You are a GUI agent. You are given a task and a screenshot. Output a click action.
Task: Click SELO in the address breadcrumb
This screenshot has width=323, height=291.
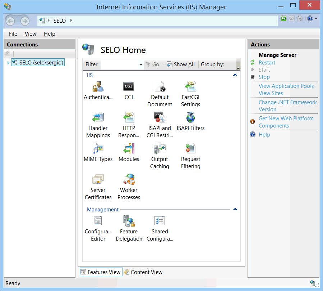tap(60, 21)
